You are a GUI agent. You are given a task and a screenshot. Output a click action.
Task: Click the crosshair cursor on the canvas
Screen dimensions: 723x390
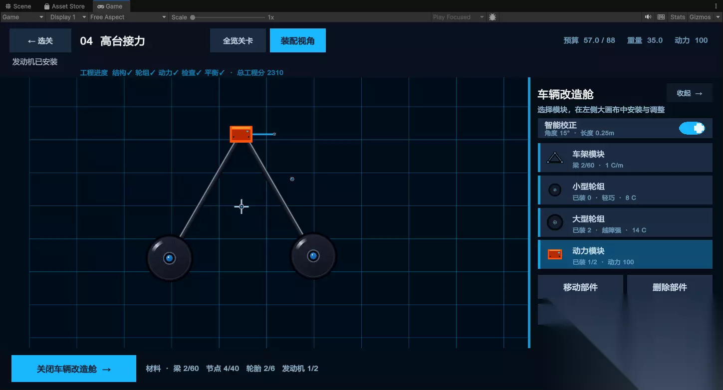241,206
